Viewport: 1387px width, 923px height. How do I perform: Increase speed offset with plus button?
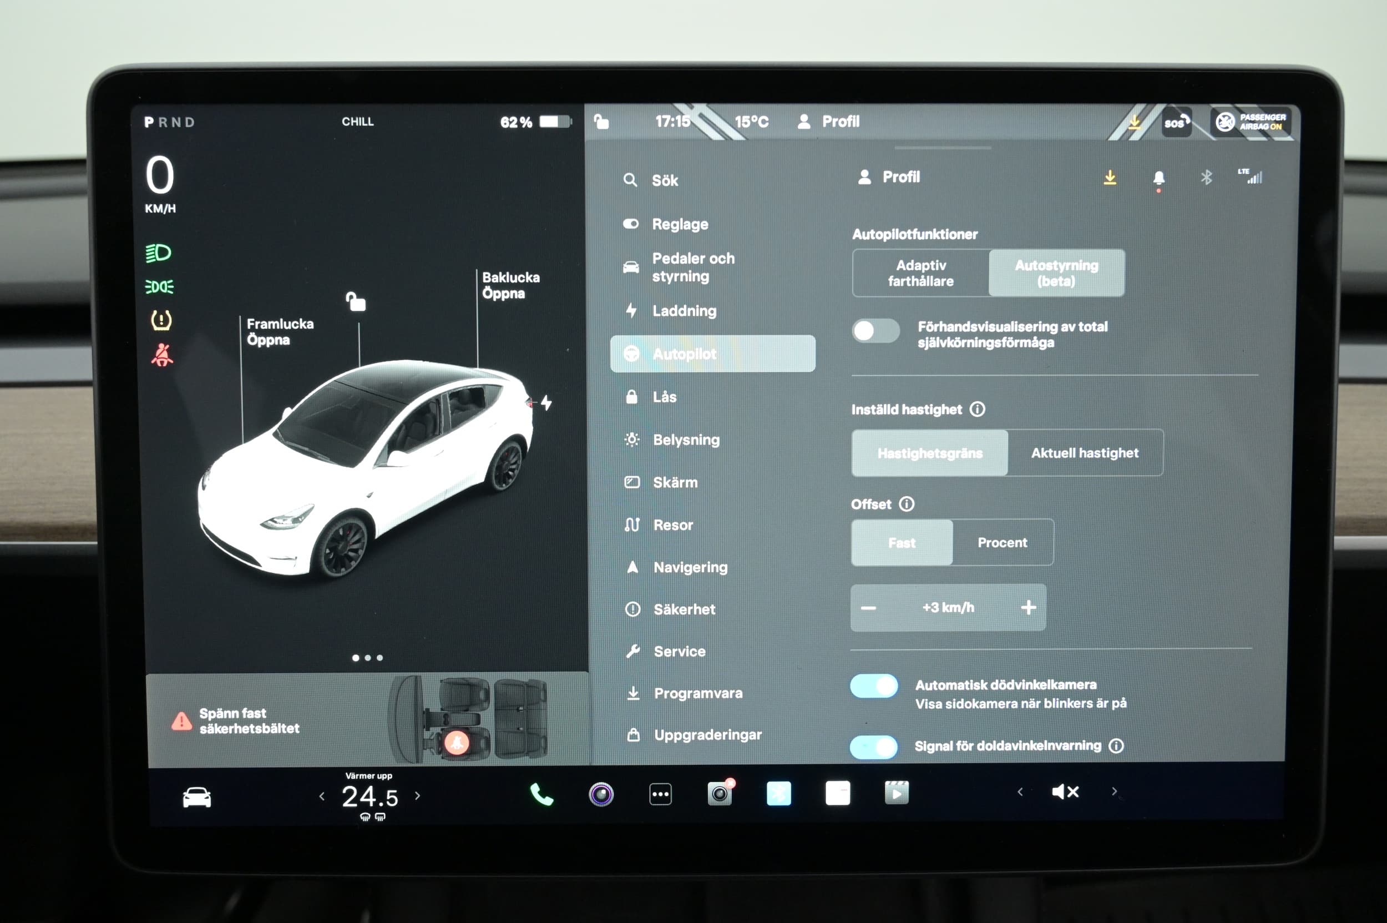point(1028,608)
